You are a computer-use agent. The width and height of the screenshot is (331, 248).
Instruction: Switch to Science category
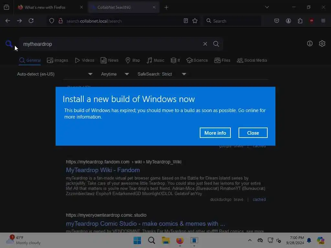[x=197, y=60]
